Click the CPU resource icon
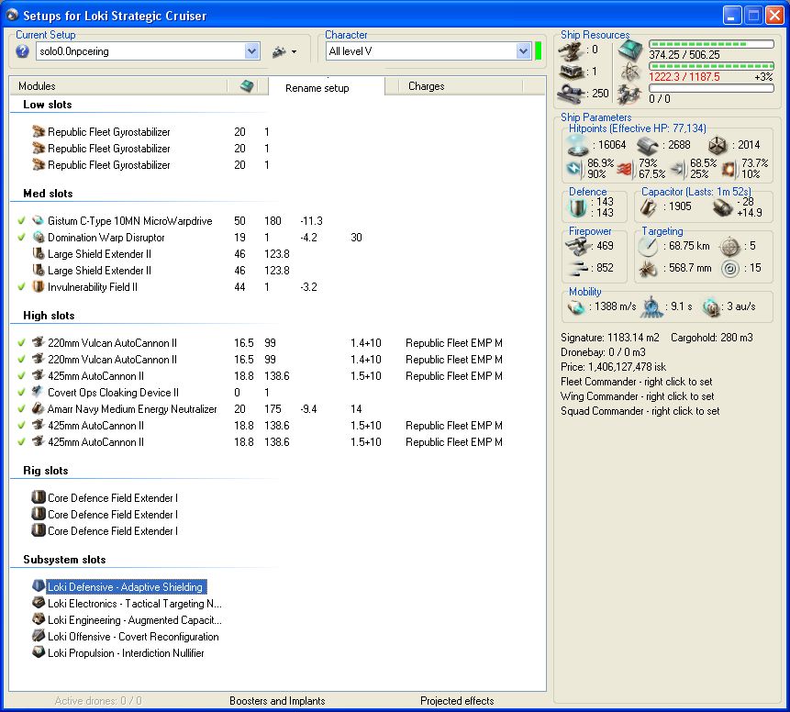Image resolution: width=790 pixels, height=712 pixels. (630, 50)
